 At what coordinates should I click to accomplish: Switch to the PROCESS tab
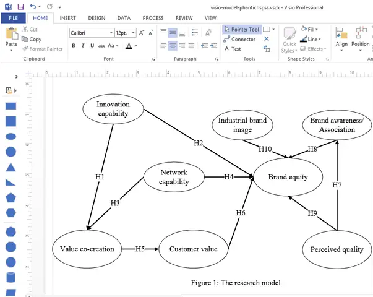(153, 18)
